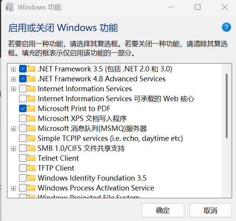Click the folder icon beside TFTP Client
The width and height of the screenshot is (236, 221).
pos(31,168)
